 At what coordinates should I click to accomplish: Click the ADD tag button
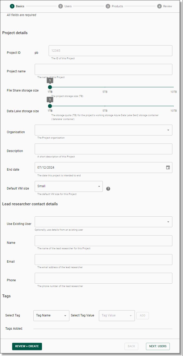pyautogui.click(x=142, y=315)
